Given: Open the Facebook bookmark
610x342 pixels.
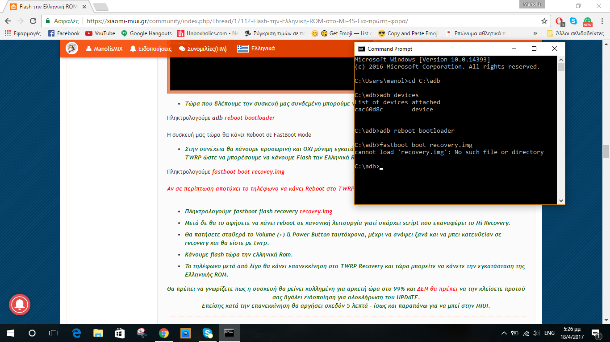Looking at the screenshot, I should pyautogui.click(x=64, y=33).
